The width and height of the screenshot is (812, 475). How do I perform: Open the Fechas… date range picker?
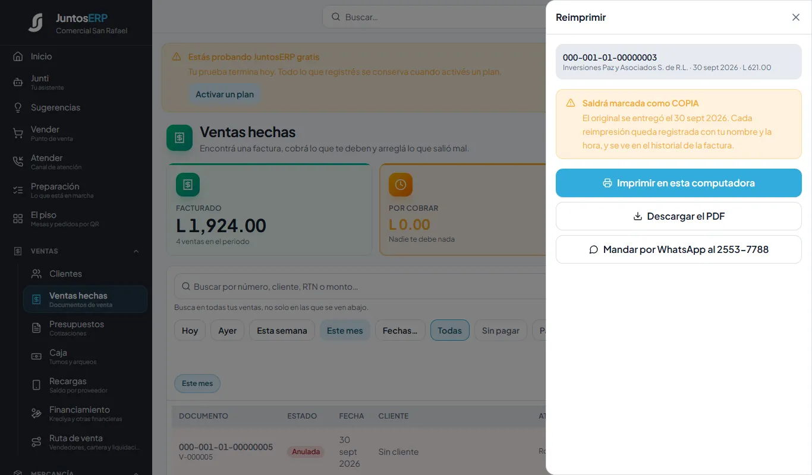(400, 331)
